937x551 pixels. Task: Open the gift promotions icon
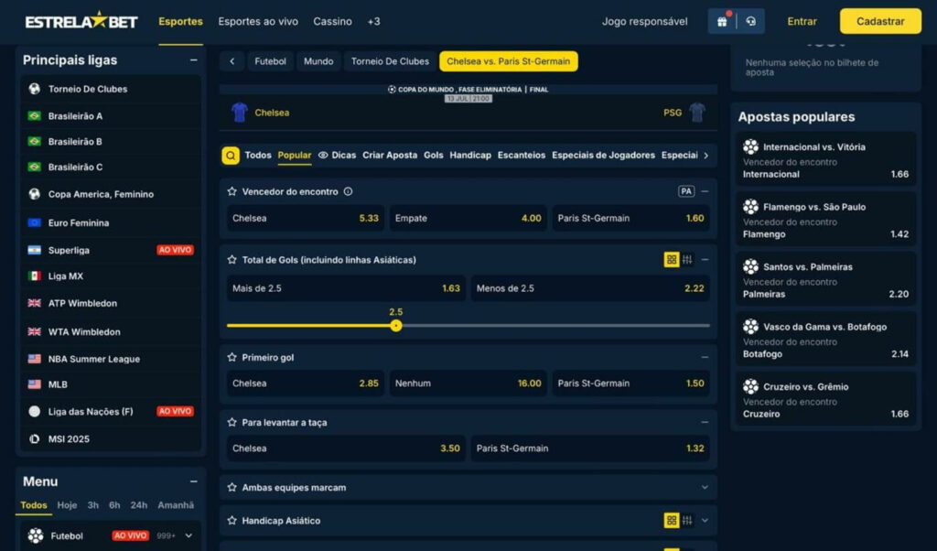coord(722,22)
